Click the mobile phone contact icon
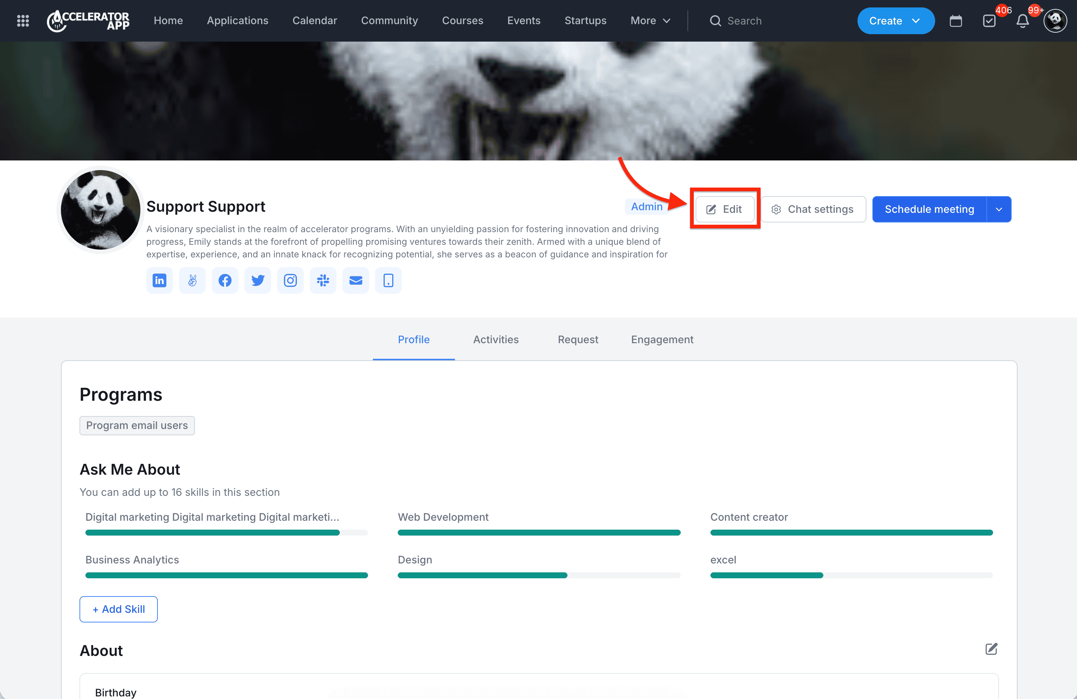Image resolution: width=1077 pixels, height=699 pixels. point(388,280)
